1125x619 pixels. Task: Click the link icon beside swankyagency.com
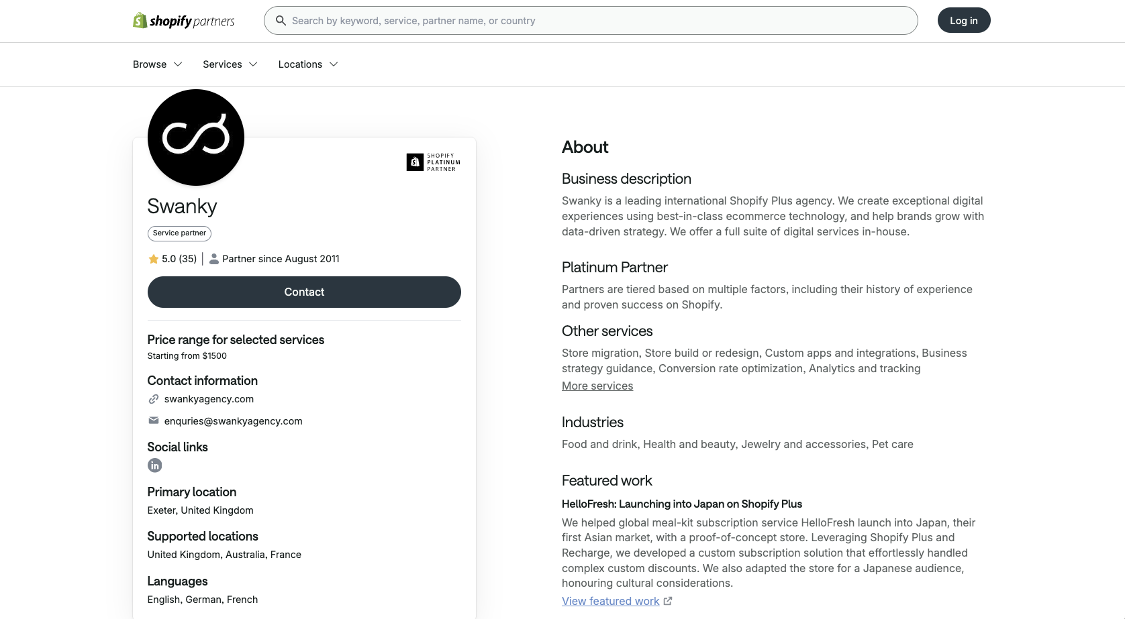tap(154, 399)
